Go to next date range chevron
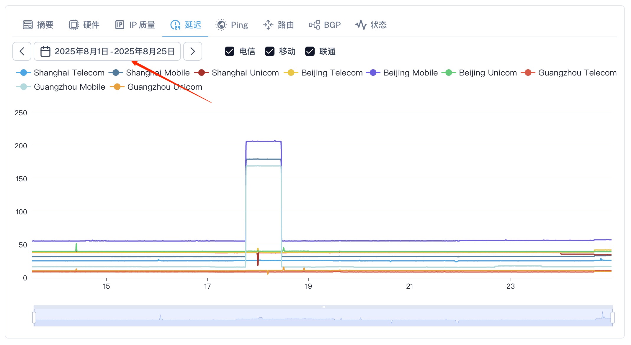 click(193, 51)
